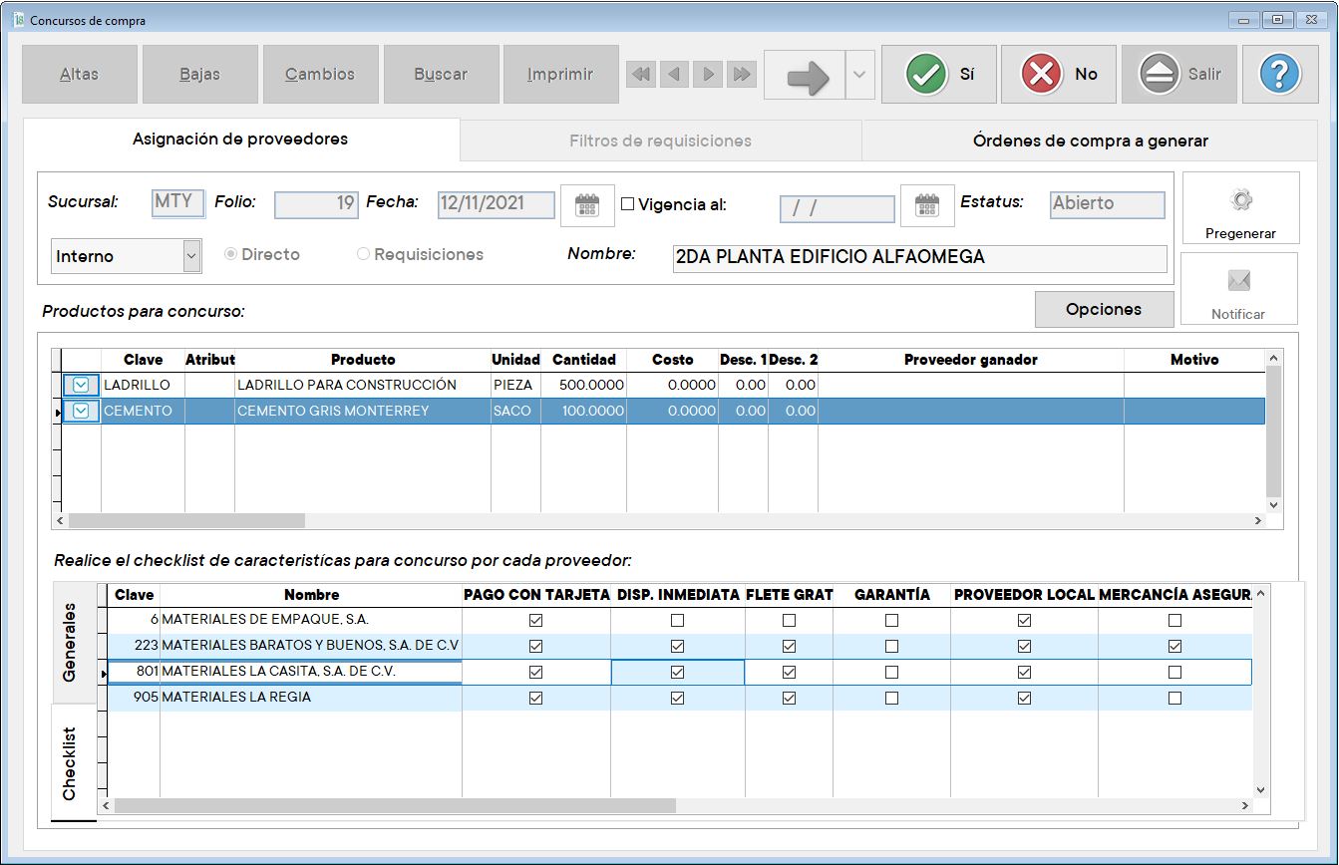Click the Nombre text field
Screen dimensions: 1339x865
click(x=918, y=257)
